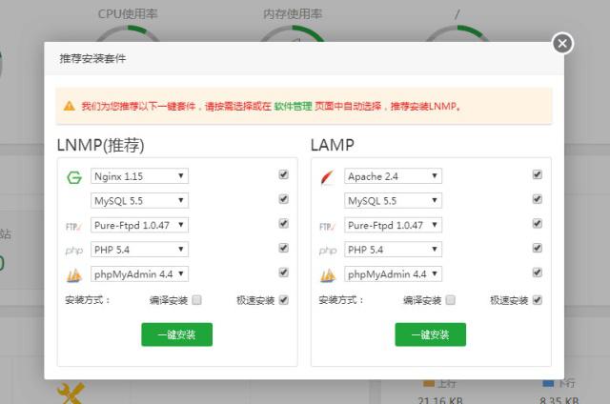
Task: Click the phpMyAdmin sailboat icon in LNMP
Action: click(74, 275)
